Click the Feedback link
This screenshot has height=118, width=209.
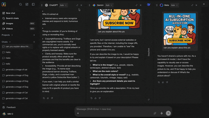(x=11, y=107)
